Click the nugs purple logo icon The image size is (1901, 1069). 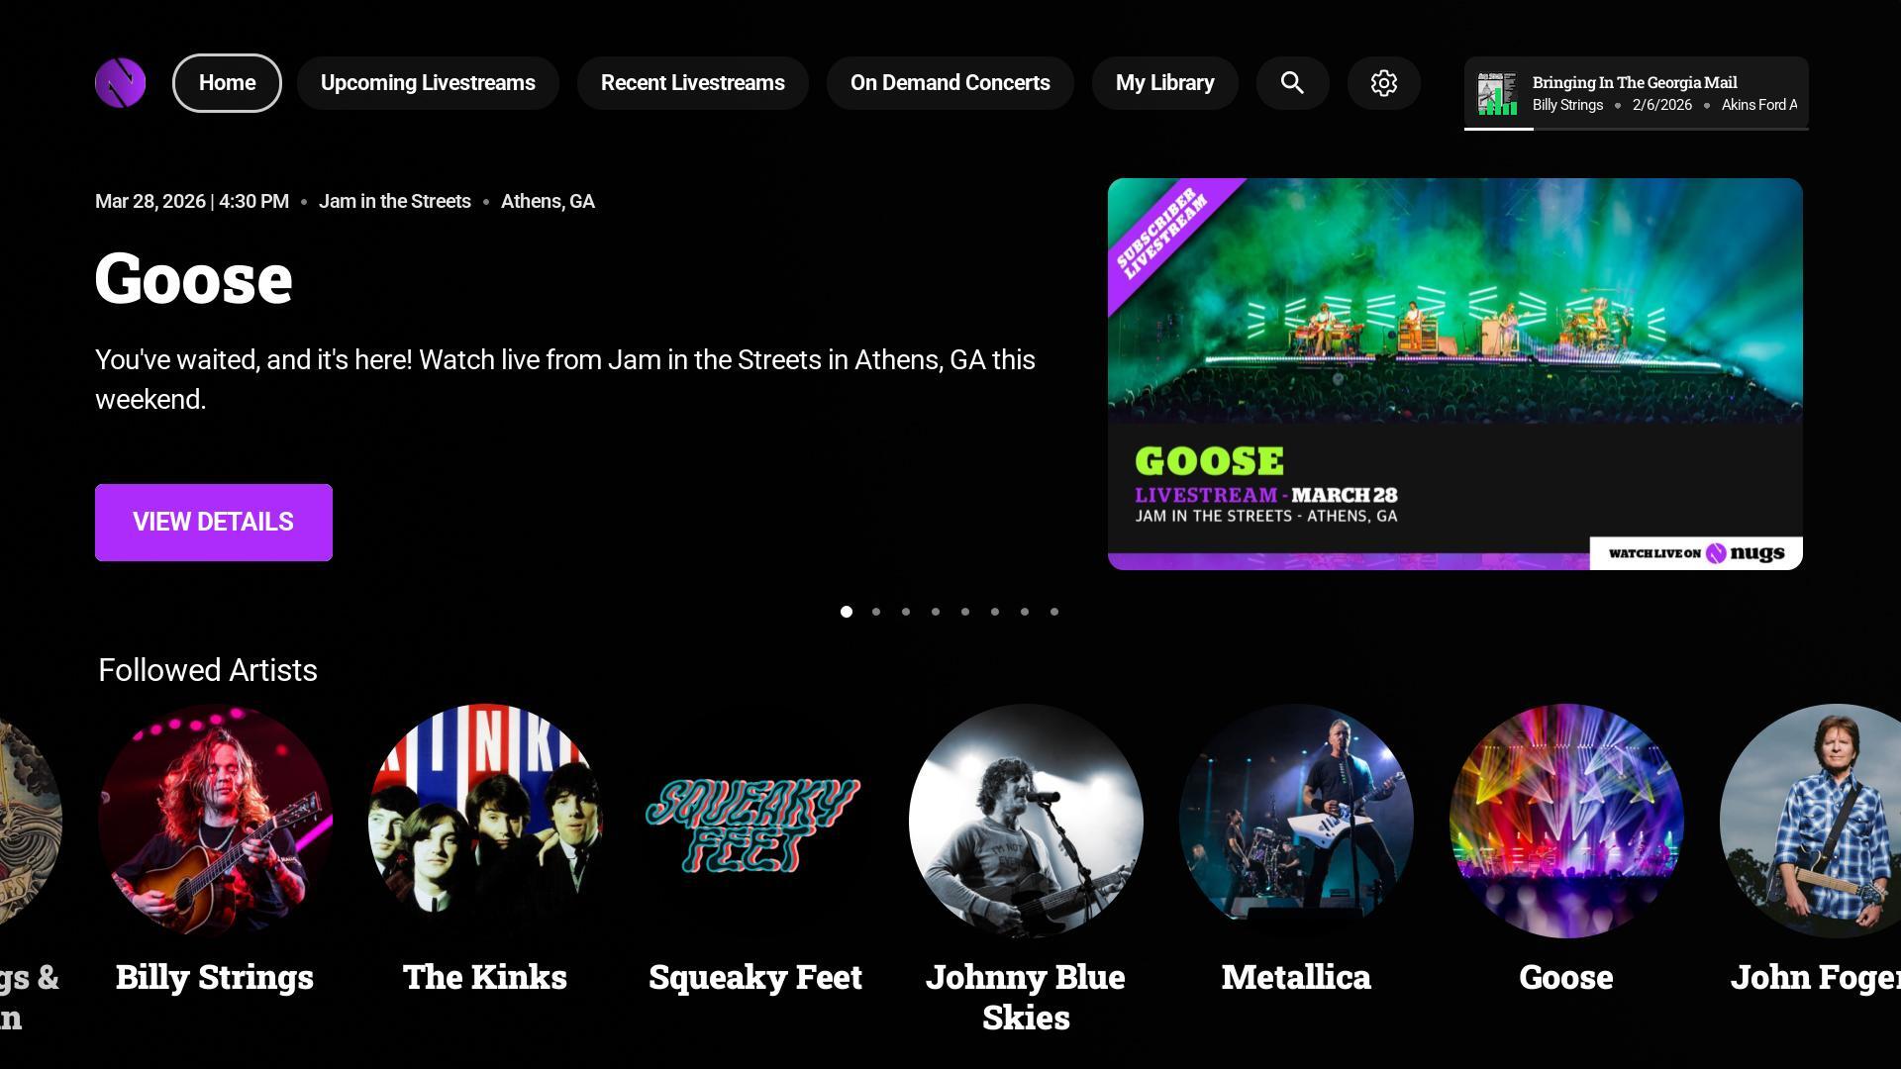120,83
